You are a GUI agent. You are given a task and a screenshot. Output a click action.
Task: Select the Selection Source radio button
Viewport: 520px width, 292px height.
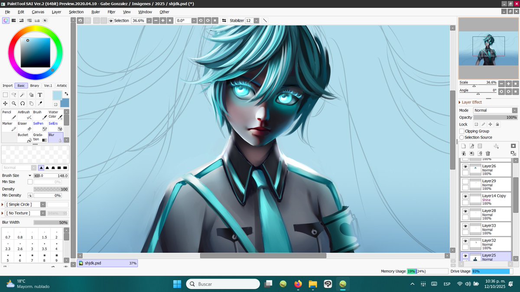(x=462, y=137)
